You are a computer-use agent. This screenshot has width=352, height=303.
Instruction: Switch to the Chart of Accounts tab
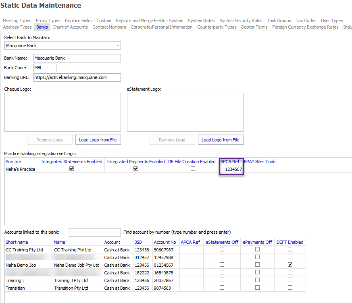[x=70, y=27]
